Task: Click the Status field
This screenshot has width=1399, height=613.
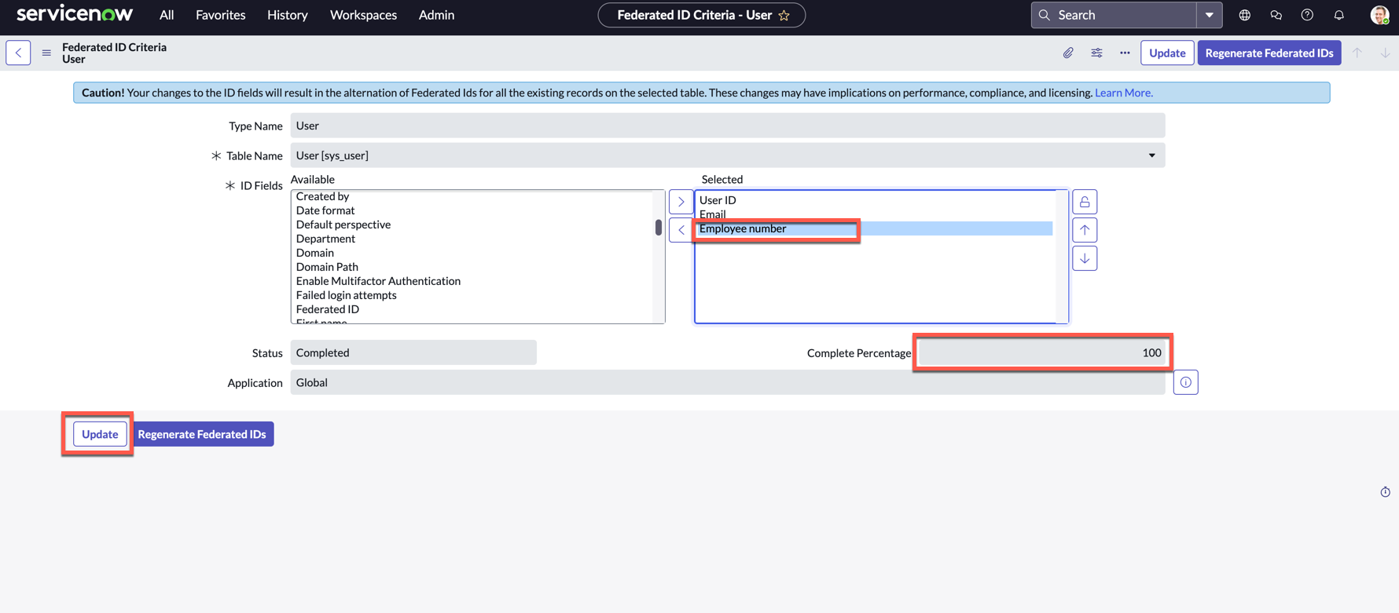Action: click(413, 352)
